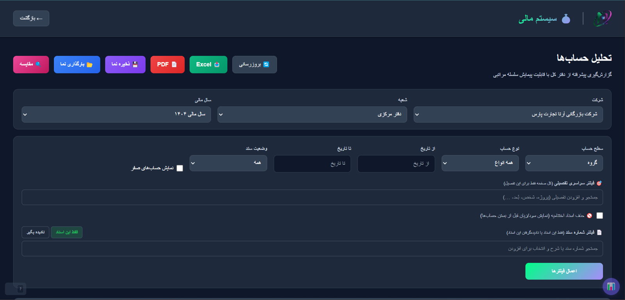
Task: Open the مقایسه compare button
Action: [31, 64]
